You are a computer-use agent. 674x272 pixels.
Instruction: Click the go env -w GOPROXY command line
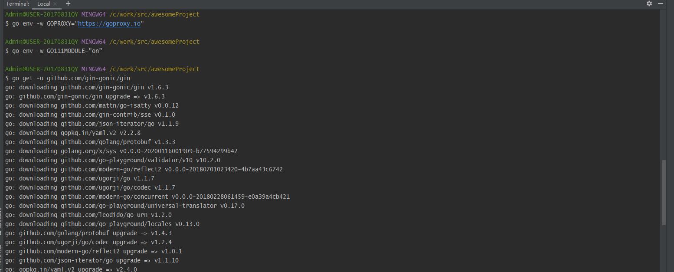[75, 23]
